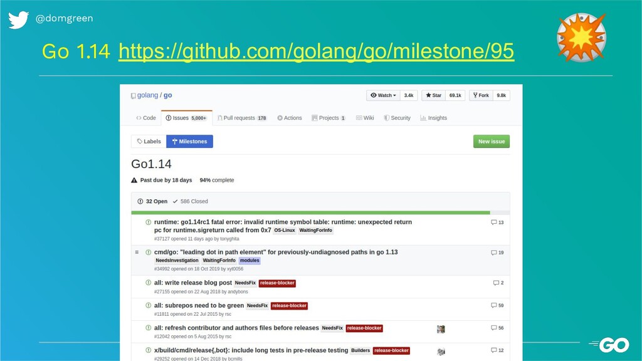The width and height of the screenshot is (642, 361).
Task: Click the open-issue icon on the blog post issue
Action: pyautogui.click(x=148, y=283)
